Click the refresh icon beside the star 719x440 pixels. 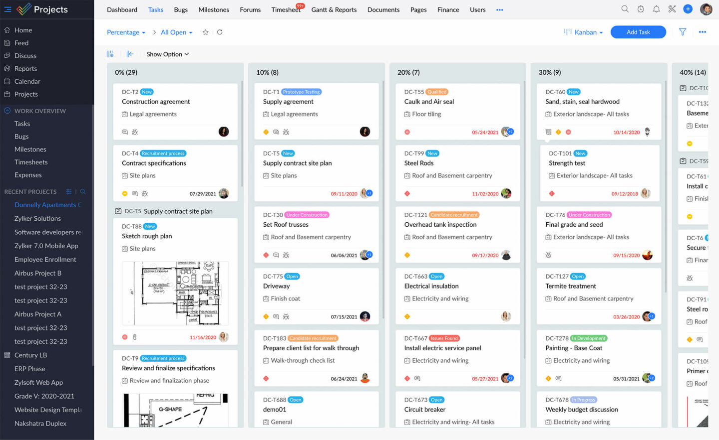(x=220, y=32)
